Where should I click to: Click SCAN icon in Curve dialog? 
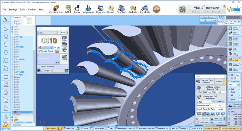[x=64, y=50]
